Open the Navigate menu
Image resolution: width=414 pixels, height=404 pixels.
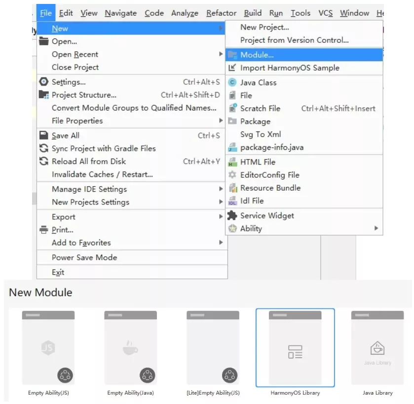[x=121, y=13]
